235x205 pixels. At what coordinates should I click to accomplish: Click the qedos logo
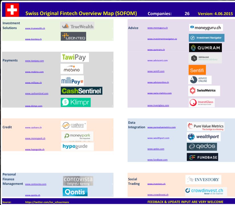(202, 147)
